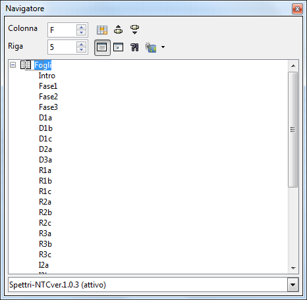Click the Start (jump up) icon
The image size is (307, 300).
[119, 30]
